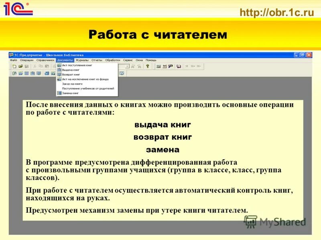Screen dimensions: 321x240
Task: Click the speech-bubble icon beside the calendar icon
Action: pyautogui.click(x=171, y=66)
